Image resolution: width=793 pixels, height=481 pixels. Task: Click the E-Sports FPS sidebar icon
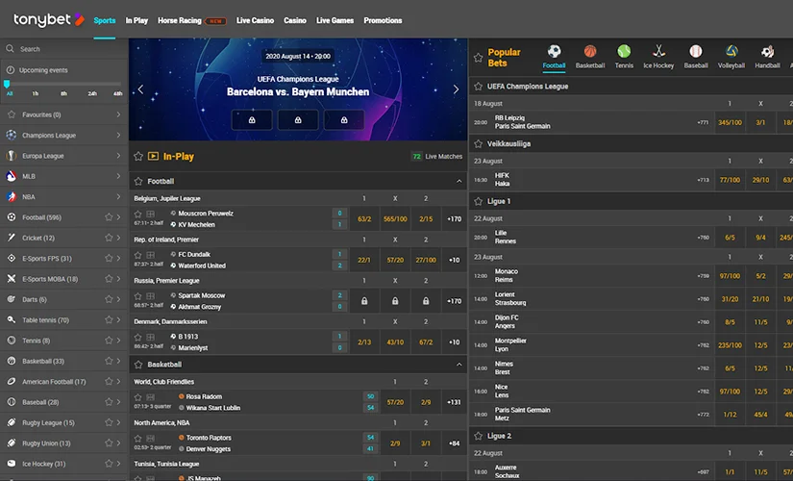12,258
